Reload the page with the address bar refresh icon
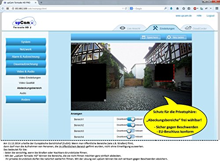This screenshot has width=220, height=161. point(126,8)
